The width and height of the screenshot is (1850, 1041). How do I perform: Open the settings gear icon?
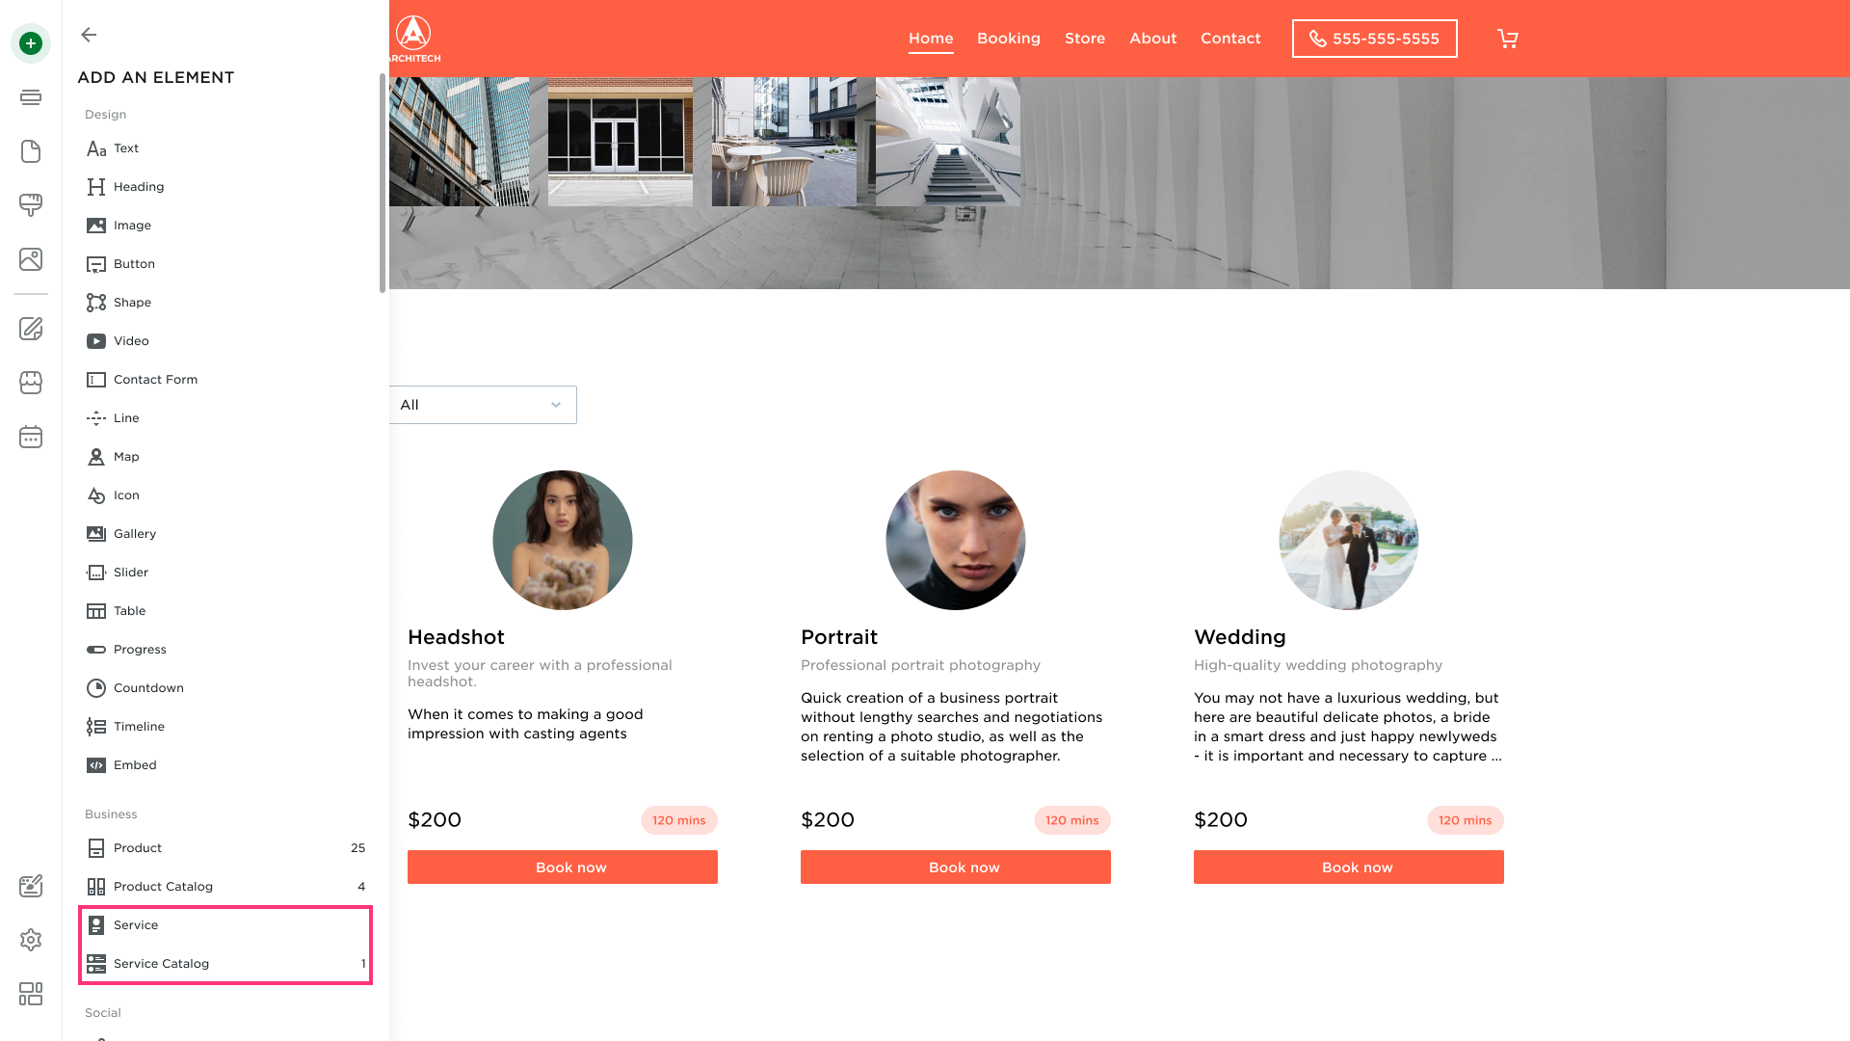click(31, 940)
